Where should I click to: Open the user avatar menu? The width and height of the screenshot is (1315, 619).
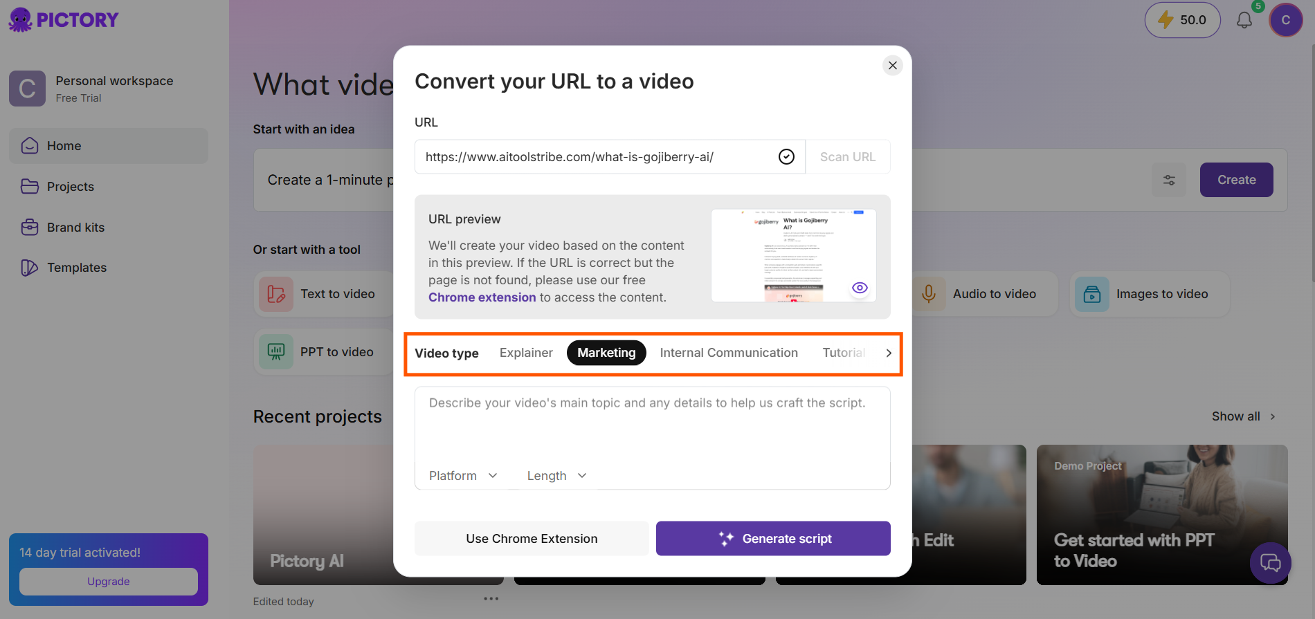click(x=1286, y=20)
